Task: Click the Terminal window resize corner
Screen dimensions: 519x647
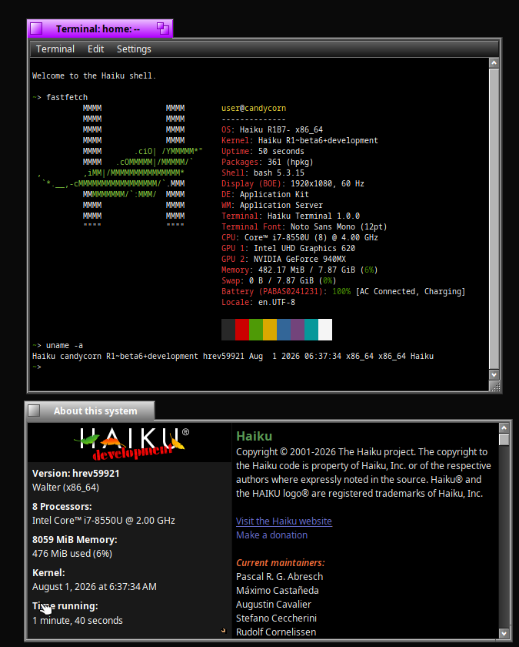Action: click(495, 386)
